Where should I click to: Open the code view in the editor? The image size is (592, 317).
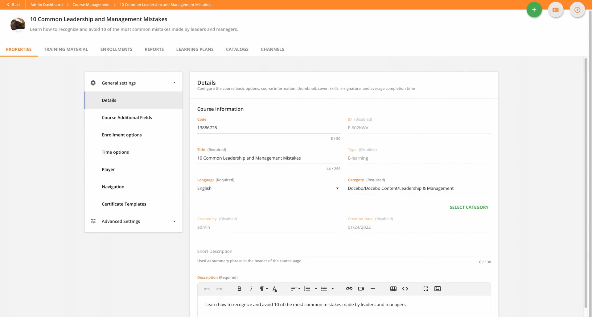[x=405, y=289]
